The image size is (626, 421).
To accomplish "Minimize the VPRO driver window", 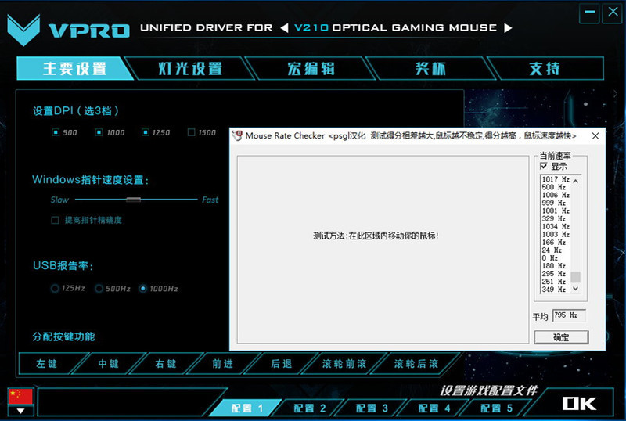I will pos(589,13).
